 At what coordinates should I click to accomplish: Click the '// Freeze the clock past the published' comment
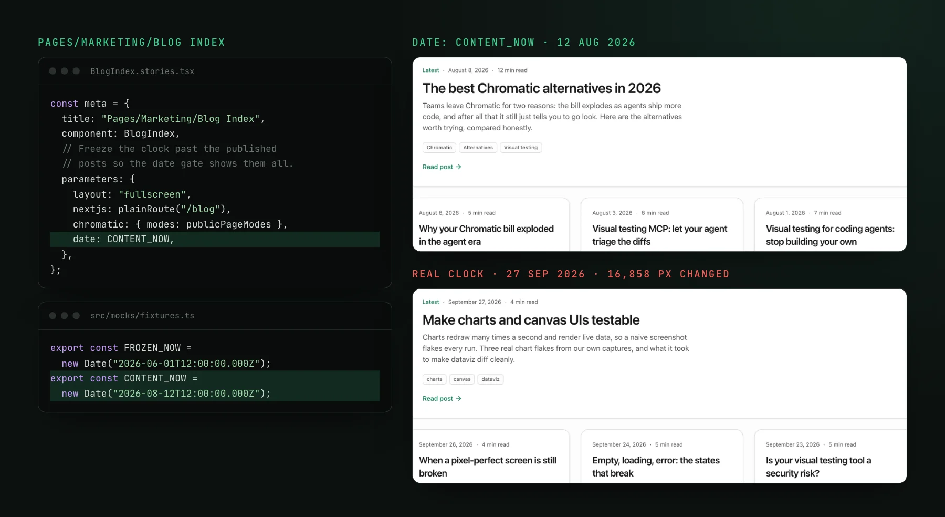point(169,149)
